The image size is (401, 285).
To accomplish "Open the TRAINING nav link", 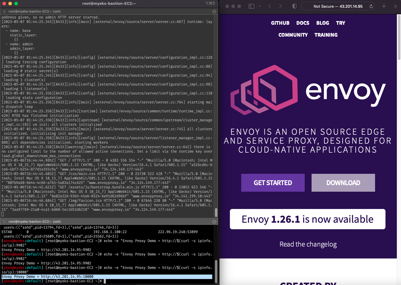I will [326, 35].
